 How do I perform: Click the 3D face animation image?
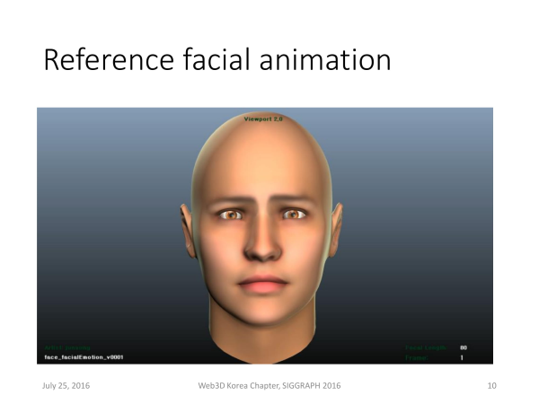pyautogui.click(x=265, y=235)
